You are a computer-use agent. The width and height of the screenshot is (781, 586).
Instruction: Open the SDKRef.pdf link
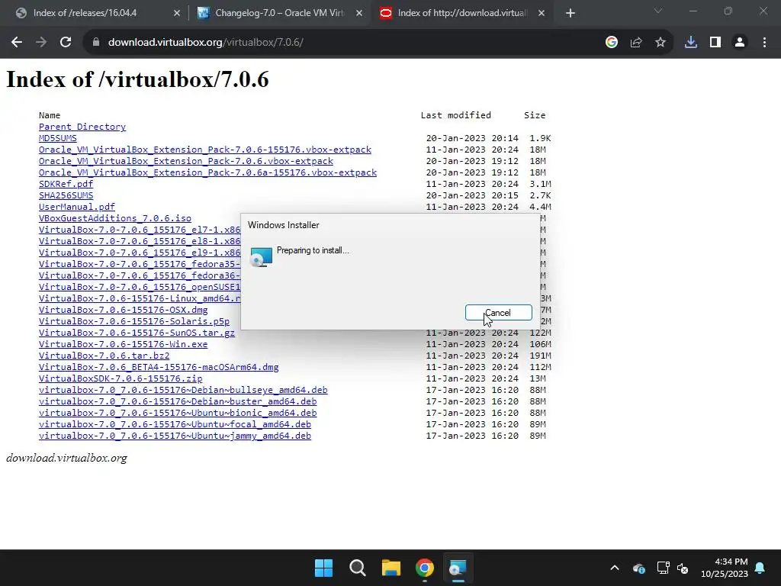[x=66, y=184]
